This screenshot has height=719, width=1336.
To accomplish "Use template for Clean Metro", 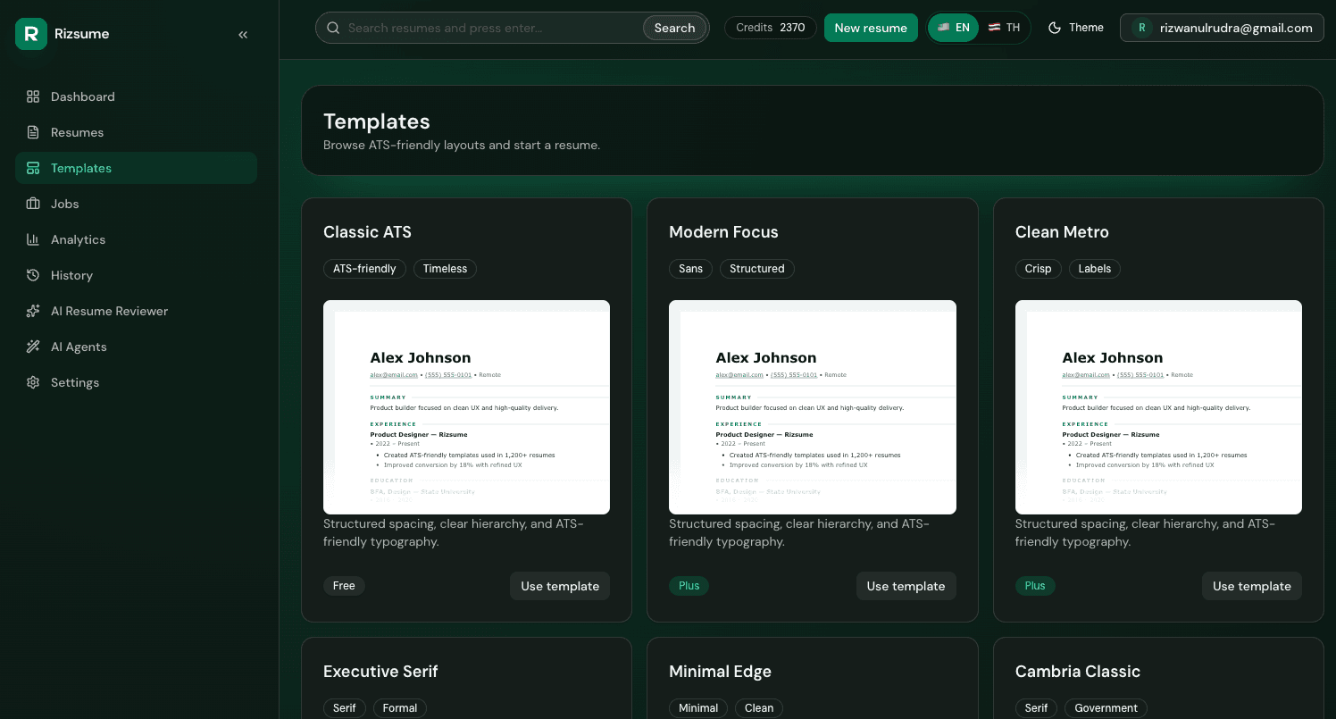I will click(1252, 586).
